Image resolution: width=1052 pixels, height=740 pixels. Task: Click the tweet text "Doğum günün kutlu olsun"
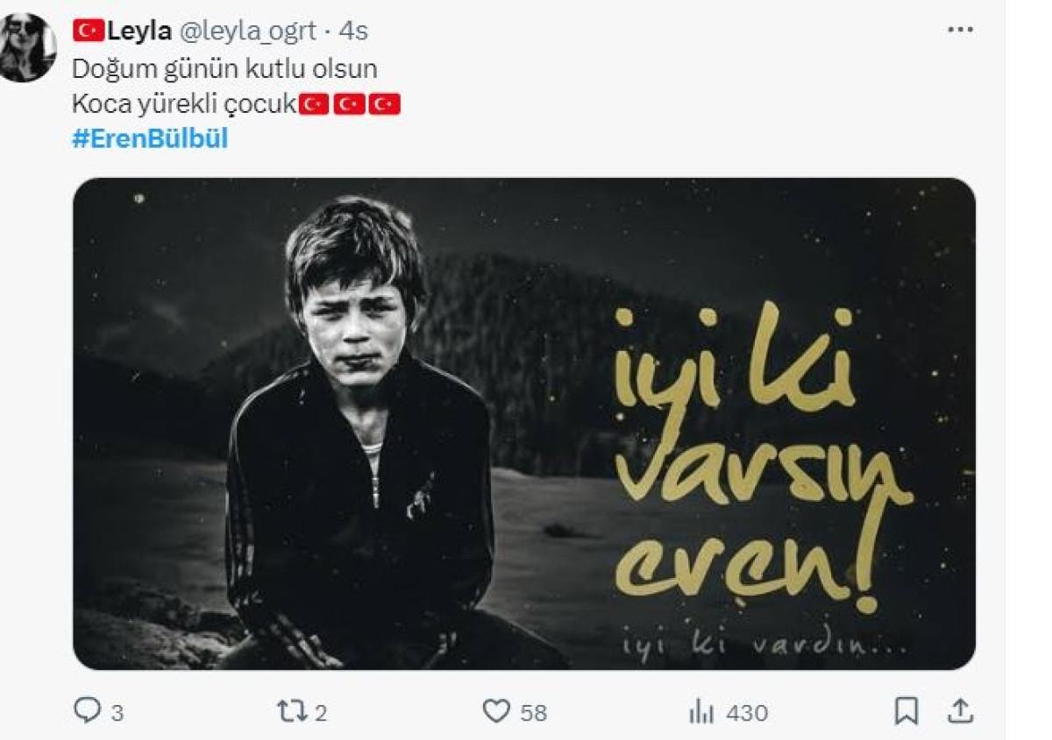click(x=224, y=68)
